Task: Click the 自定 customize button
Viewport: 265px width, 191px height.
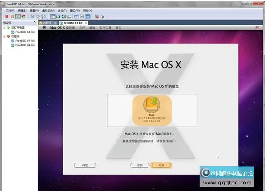Action: pyautogui.click(x=85, y=165)
